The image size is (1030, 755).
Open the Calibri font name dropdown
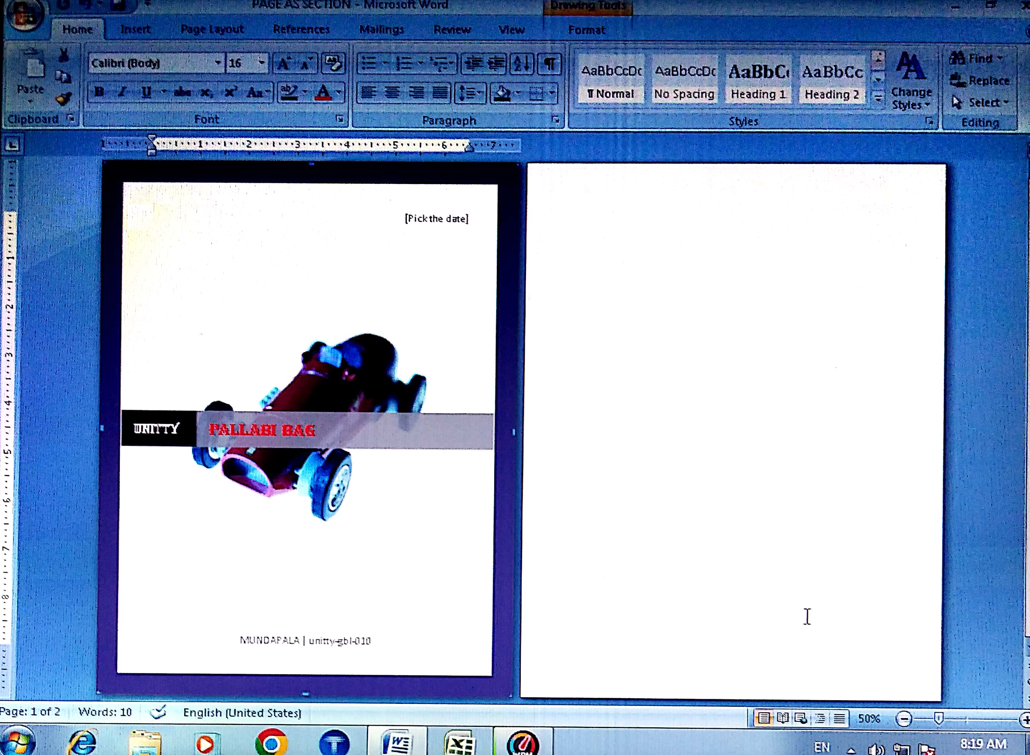(218, 62)
